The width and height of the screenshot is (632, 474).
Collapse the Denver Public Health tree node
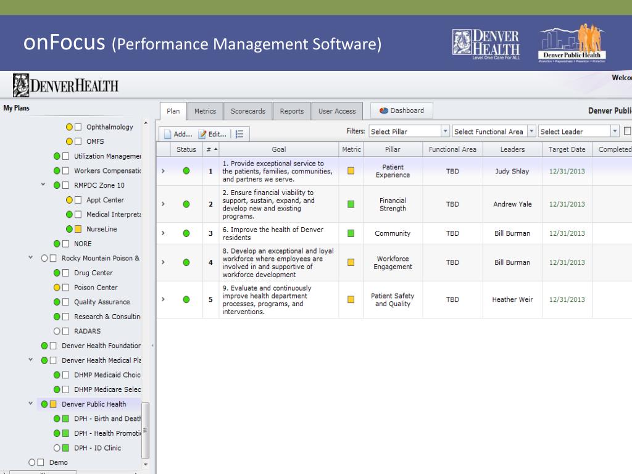[31, 403]
